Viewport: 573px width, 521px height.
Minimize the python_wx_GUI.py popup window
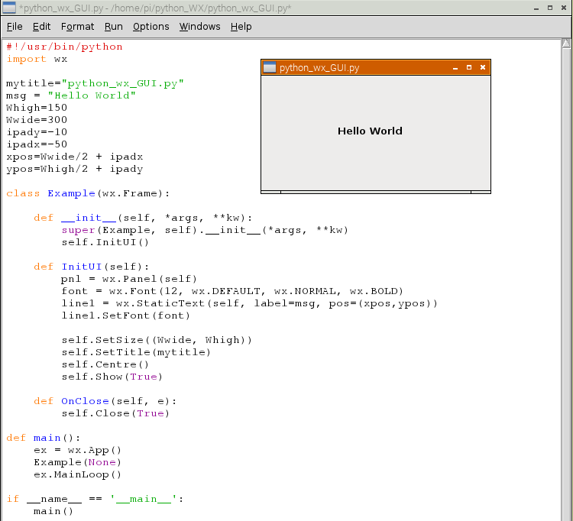[x=455, y=68]
